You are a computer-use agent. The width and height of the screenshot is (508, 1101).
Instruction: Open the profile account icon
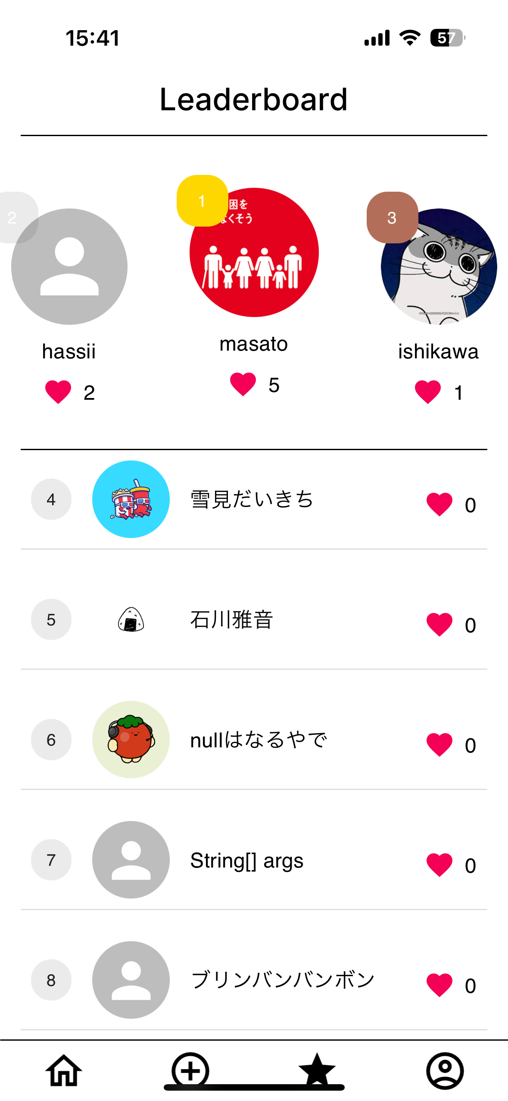pos(445,1070)
